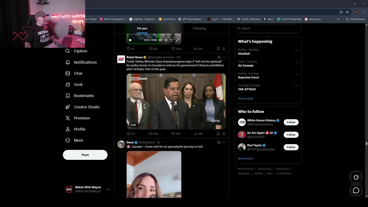Play the Rebel News press conference video
The width and height of the screenshot is (368, 207).
click(x=176, y=101)
